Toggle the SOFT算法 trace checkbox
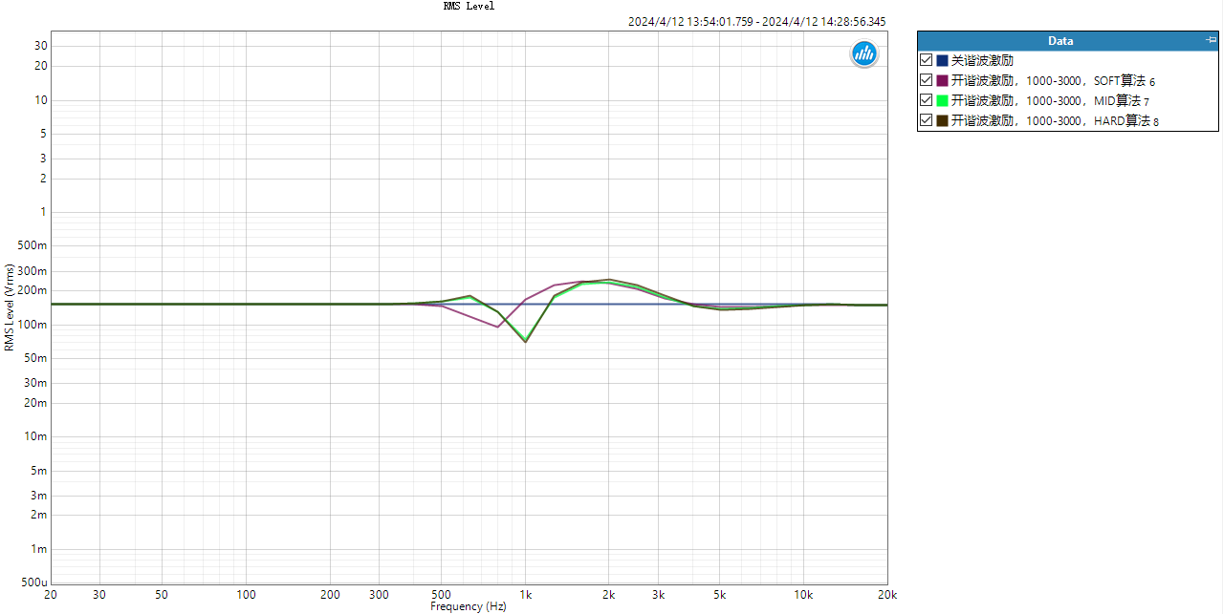This screenshot has height=614, width=1223. pos(926,80)
